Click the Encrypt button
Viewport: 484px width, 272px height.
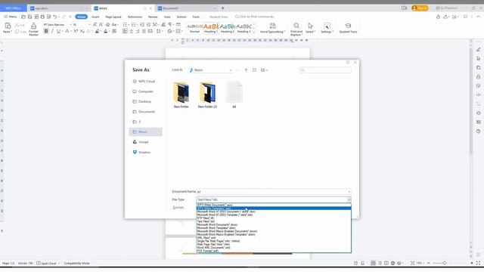tap(178, 208)
